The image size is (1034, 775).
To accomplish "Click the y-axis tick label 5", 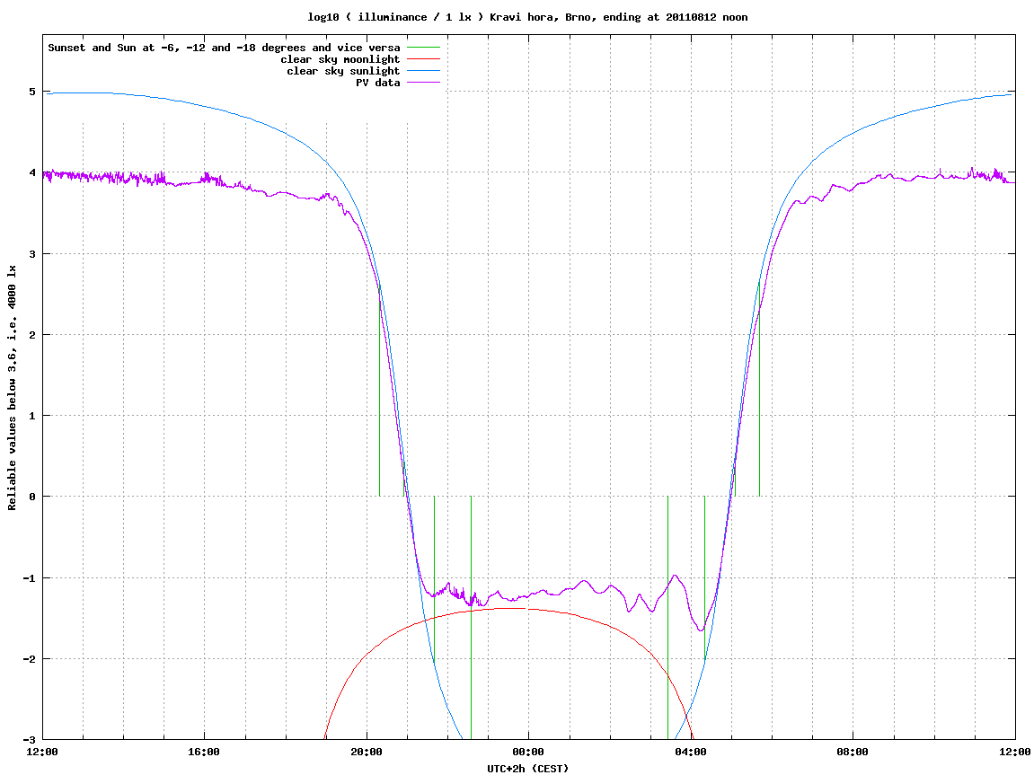I will point(31,92).
